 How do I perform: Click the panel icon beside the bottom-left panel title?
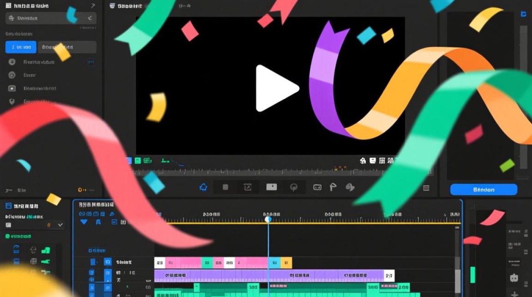(8, 206)
